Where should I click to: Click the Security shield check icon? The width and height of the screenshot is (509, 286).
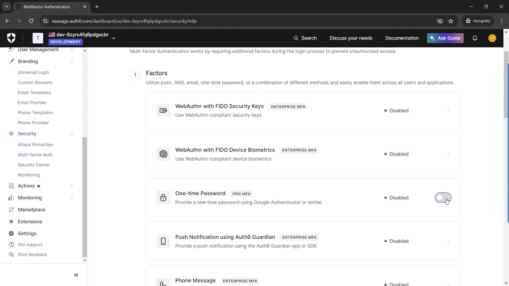[x=11, y=134]
